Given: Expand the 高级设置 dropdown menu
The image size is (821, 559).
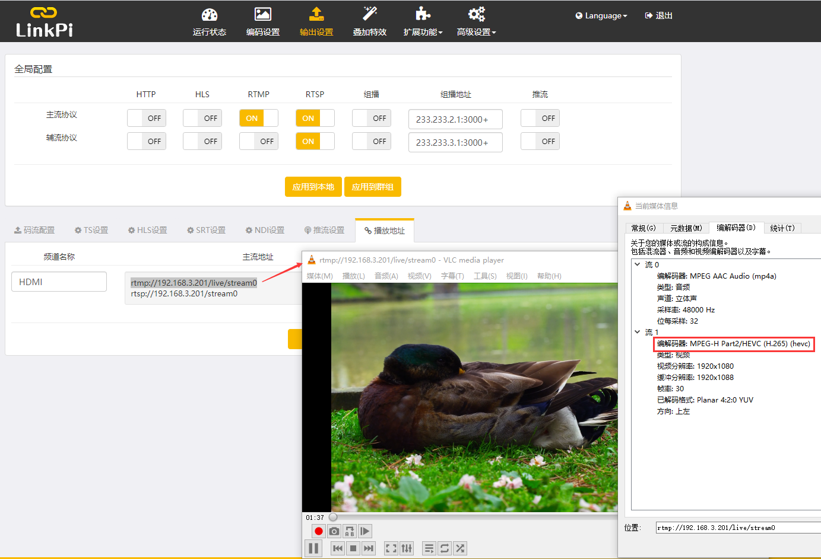Looking at the screenshot, I should tap(476, 21).
